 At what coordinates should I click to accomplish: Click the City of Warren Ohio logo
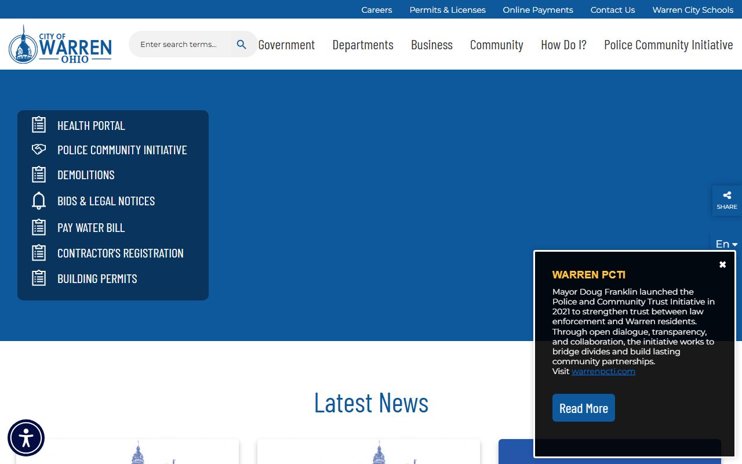pos(60,45)
